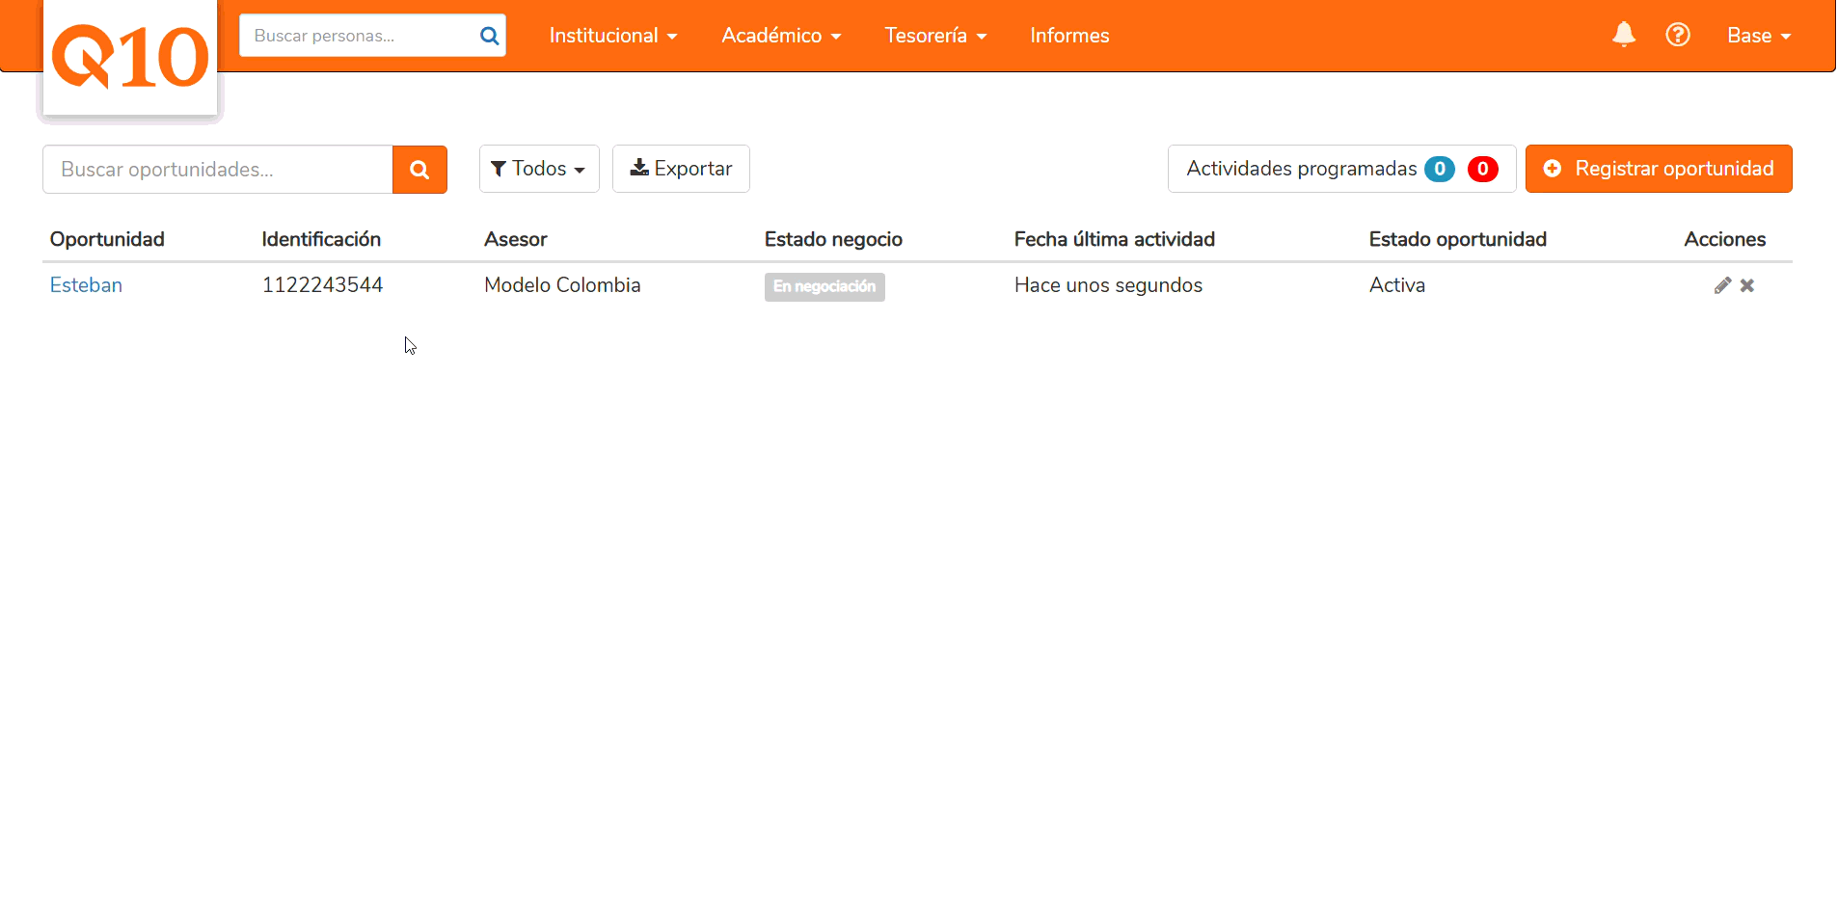Delete Esteban opportunity with X icon
Screen dimensions: 1838x908
(1747, 285)
